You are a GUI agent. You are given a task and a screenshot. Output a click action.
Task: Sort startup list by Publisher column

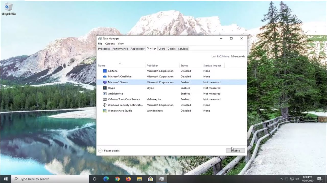[162, 65]
